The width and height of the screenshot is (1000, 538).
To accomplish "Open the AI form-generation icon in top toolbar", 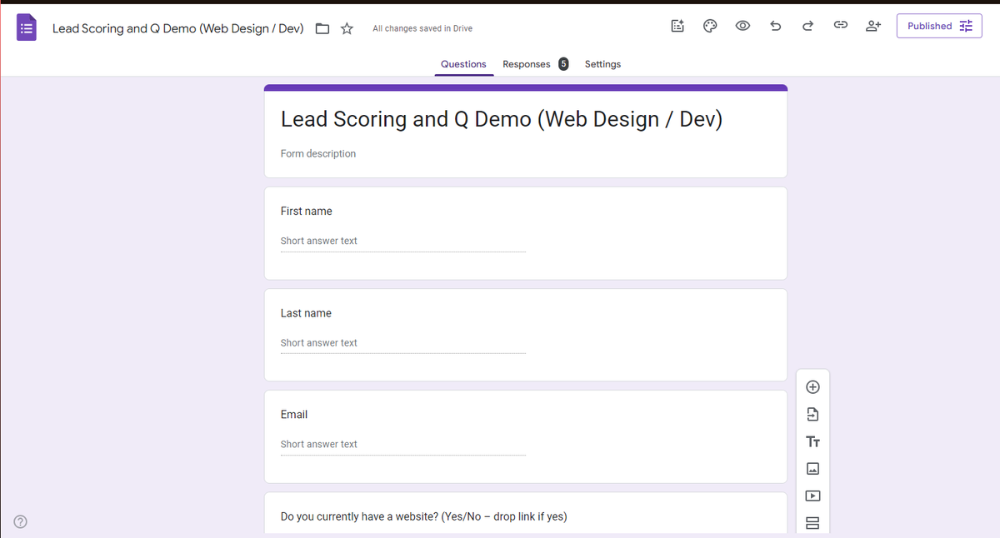I will click(677, 26).
